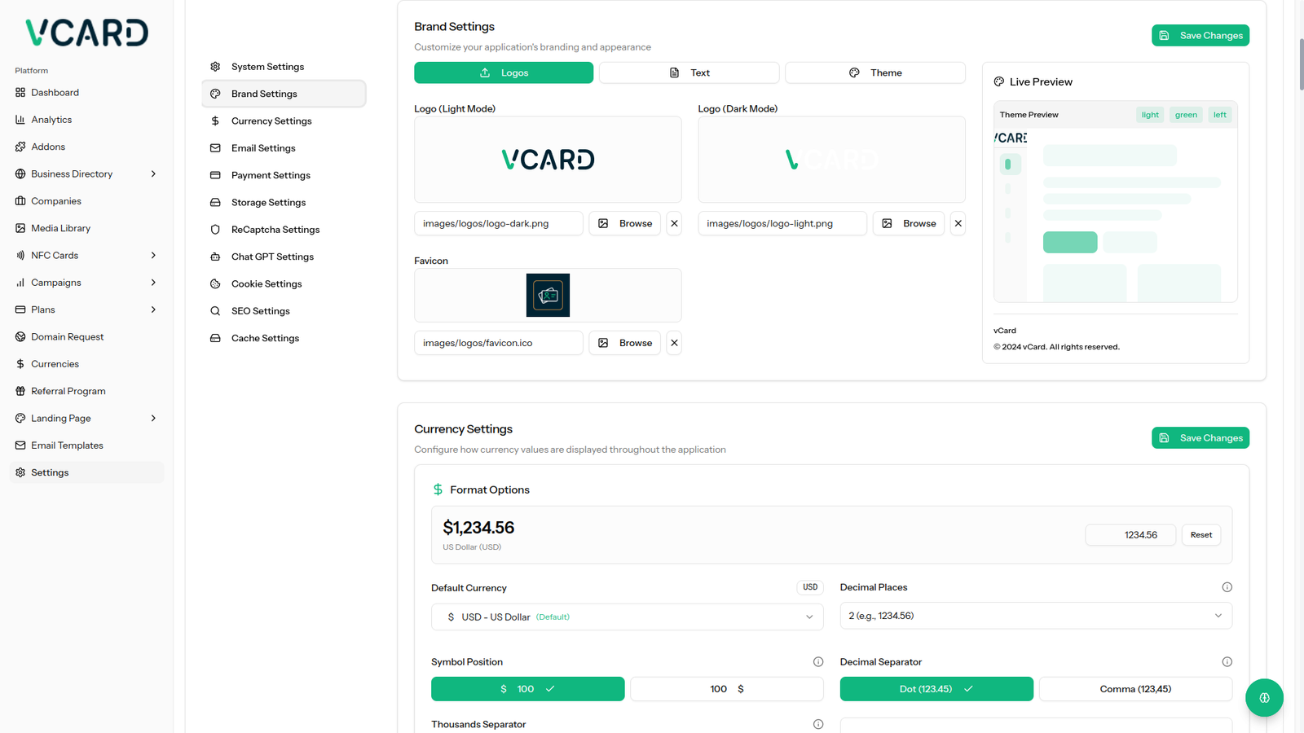Choose Comma as decimal separator
Viewport: 1304px width, 733px height.
[x=1134, y=689]
